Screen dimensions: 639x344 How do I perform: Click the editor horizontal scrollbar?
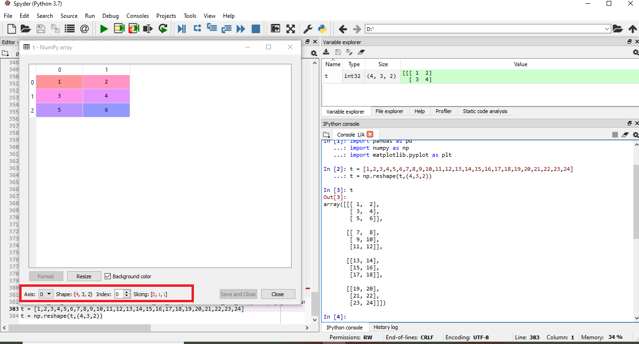tap(79, 327)
